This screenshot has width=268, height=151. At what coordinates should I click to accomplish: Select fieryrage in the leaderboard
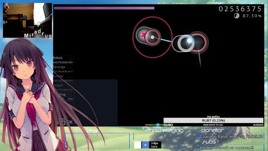(x=63, y=69)
